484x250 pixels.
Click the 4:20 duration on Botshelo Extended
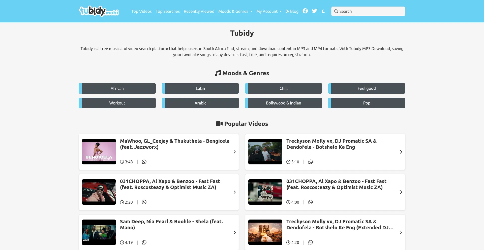pyautogui.click(x=293, y=242)
